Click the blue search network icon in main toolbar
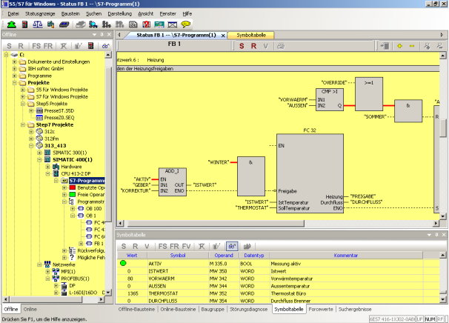This screenshot has width=449, height=323. 93,24
